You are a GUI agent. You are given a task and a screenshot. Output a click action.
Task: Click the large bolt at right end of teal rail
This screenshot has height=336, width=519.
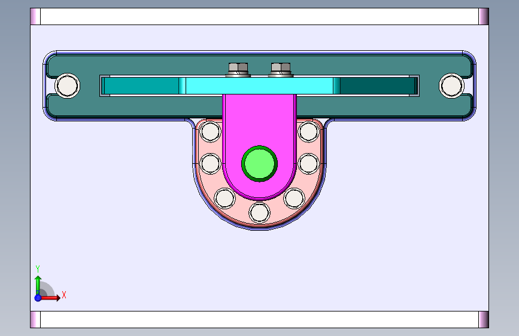[x=451, y=85]
